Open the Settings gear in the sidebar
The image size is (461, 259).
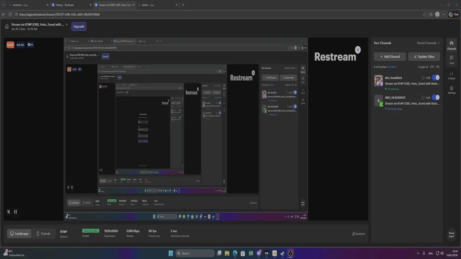[451, 90]
